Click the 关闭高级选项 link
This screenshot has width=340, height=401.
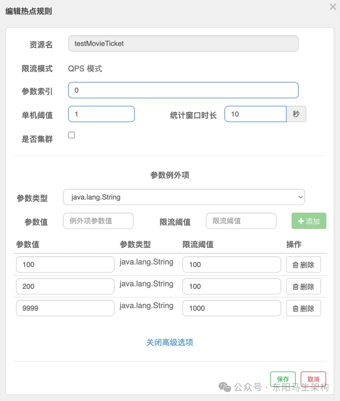coord(170,343)
